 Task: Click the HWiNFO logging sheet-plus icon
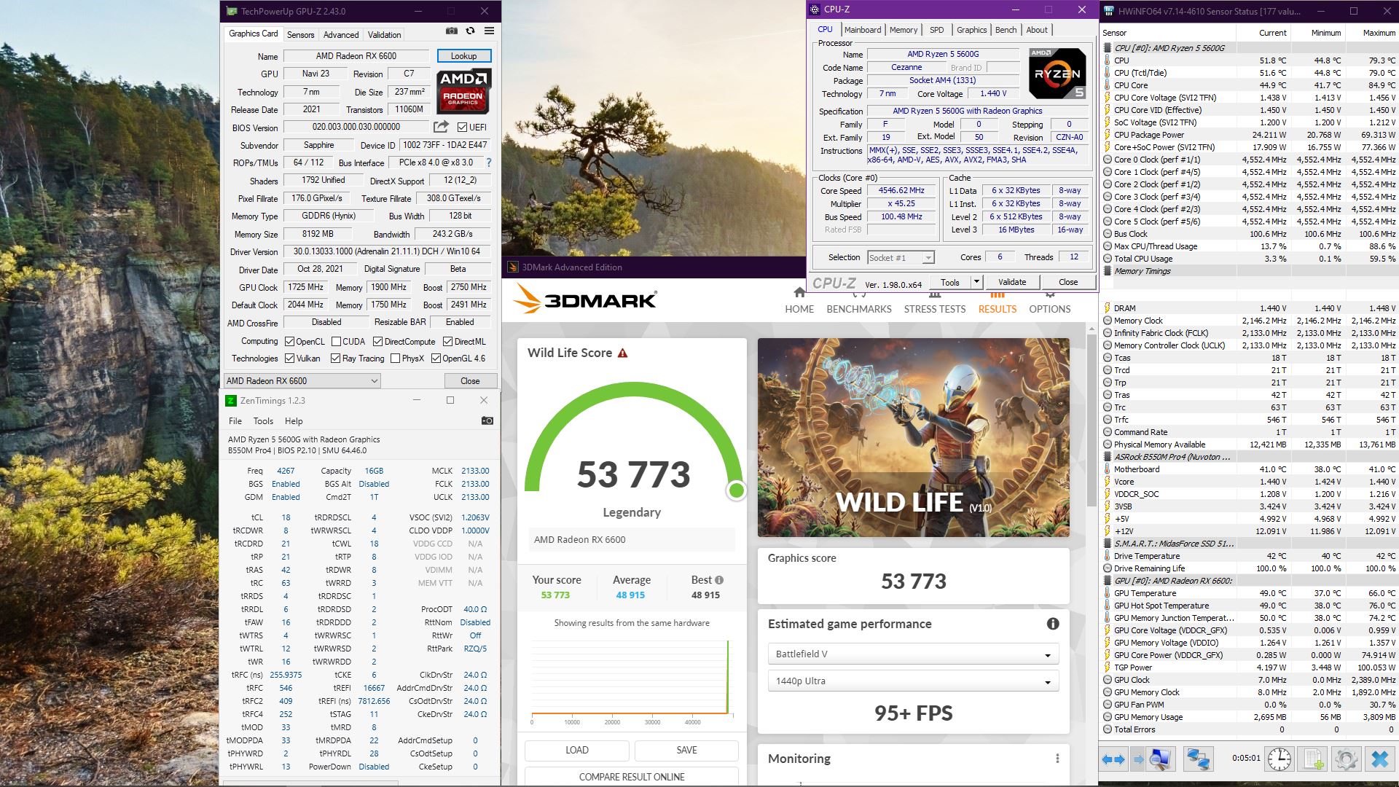tap(1314, 759)
